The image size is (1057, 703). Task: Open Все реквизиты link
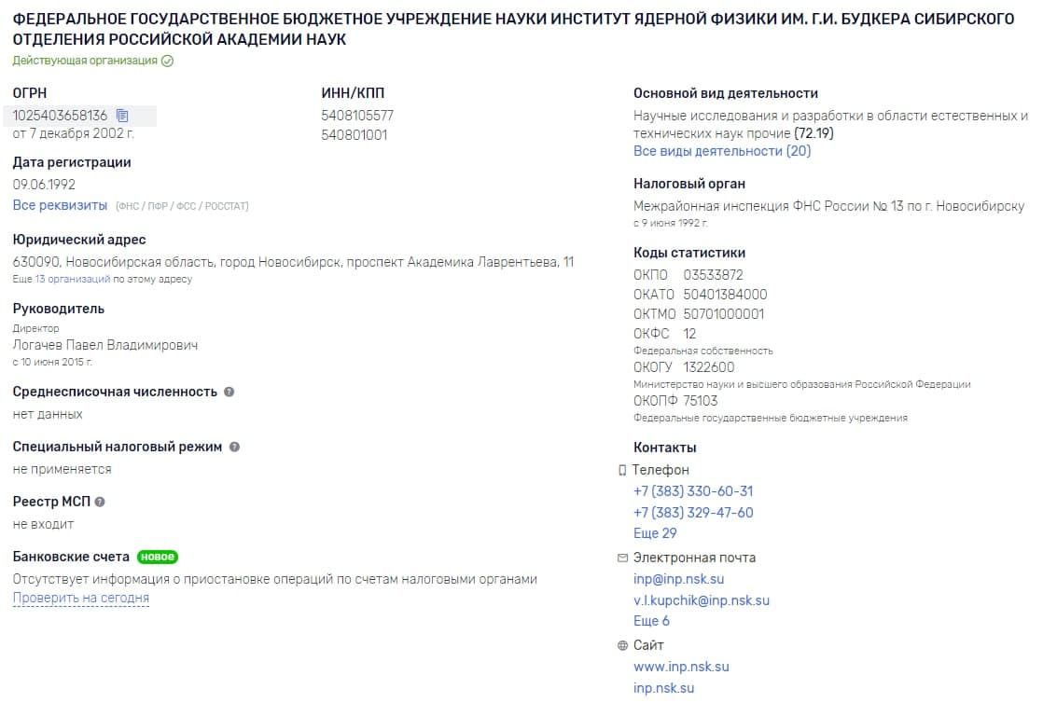60,205
